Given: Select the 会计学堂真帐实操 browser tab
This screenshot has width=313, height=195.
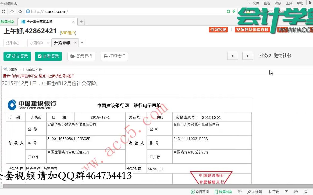Looking at the screenshot, I should click(x=46, y=22).
